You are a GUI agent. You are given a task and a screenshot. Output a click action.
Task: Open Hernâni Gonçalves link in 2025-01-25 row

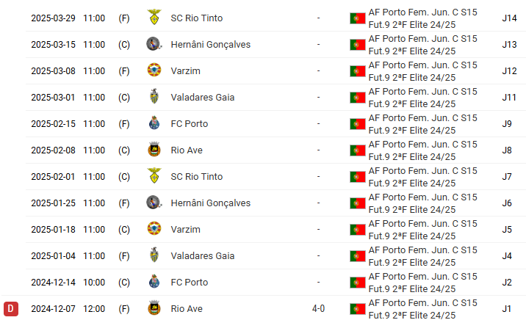pos(210,203)
